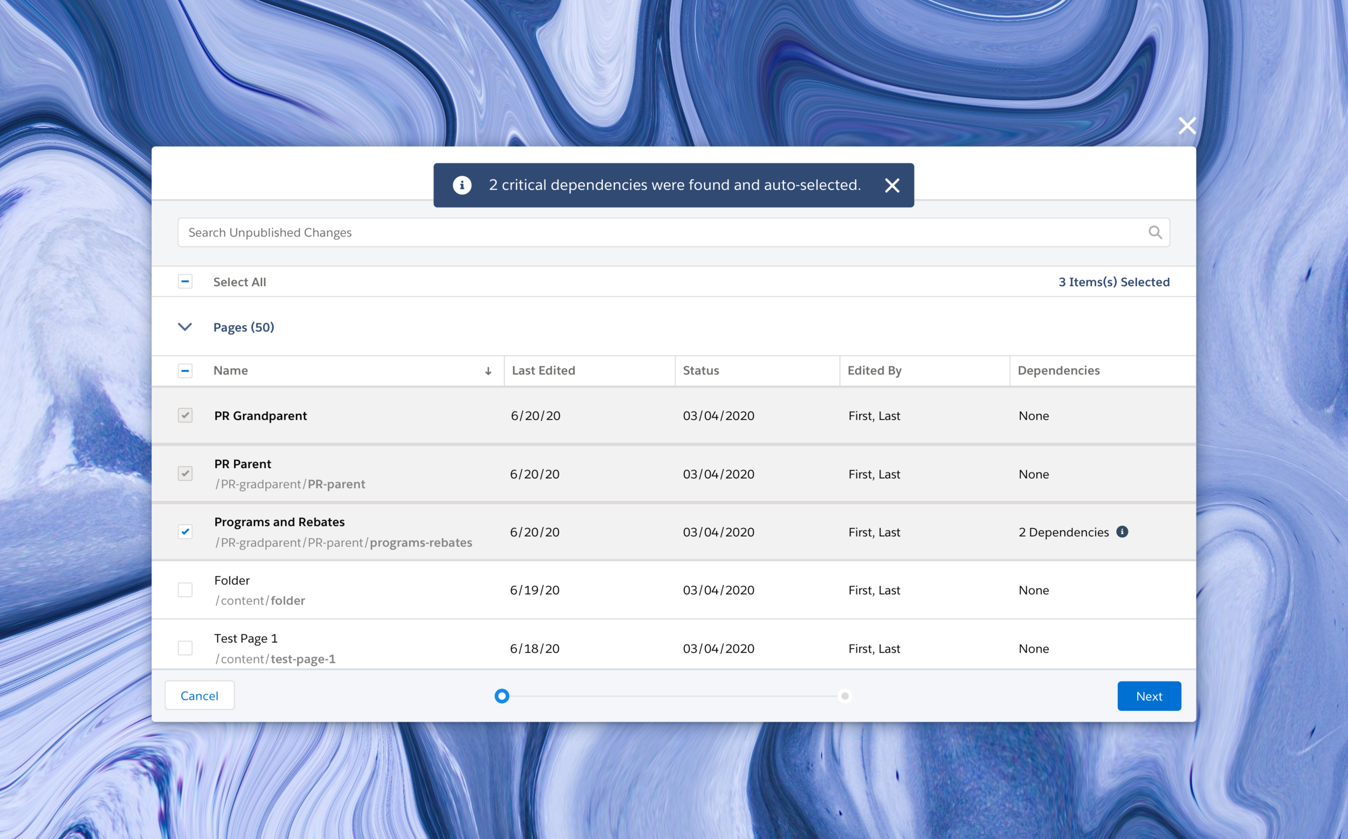Select the Test Page 1 checkbox
1348x839 pixels.
coord(185,648)
